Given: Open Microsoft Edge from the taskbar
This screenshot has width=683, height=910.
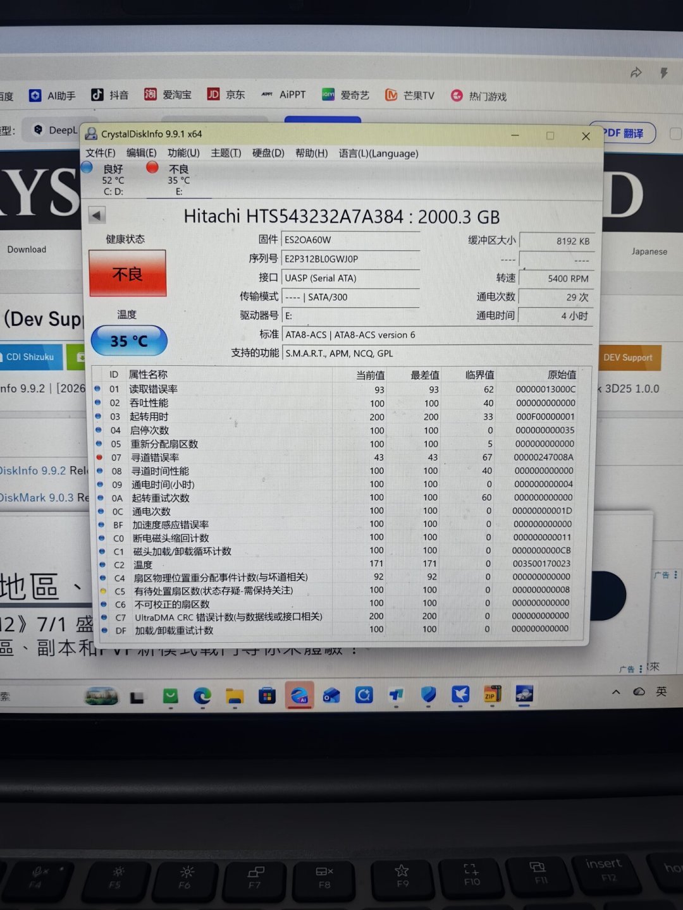Looking at the screenshot, I should [202, 696].
